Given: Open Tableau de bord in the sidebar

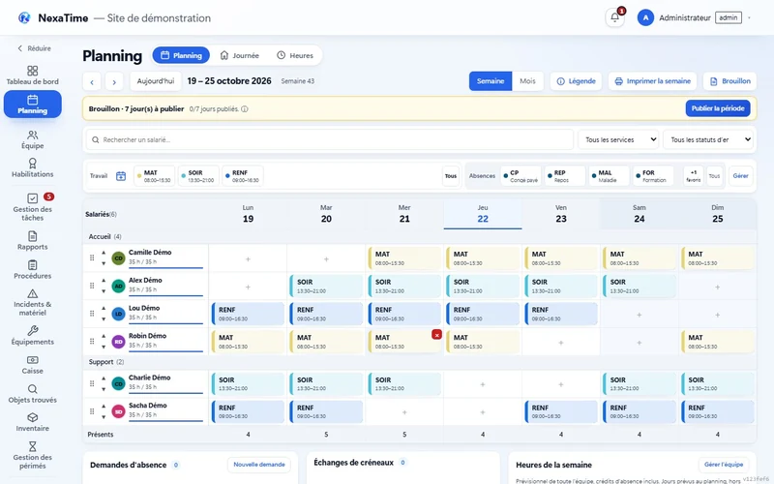Looking at the screenshot, I should 33,76.
